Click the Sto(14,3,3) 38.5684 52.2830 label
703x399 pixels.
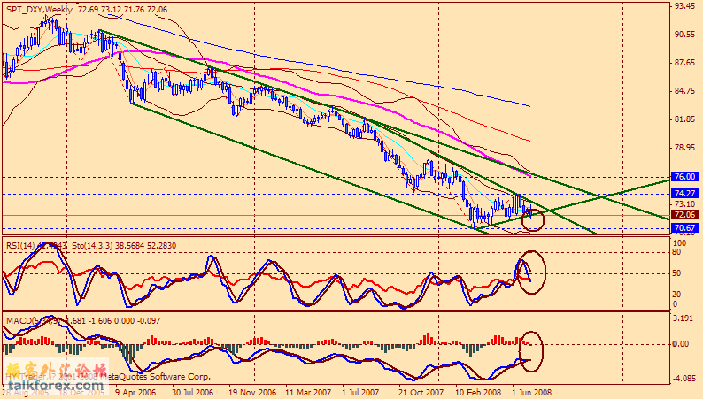click(x=124, y=245)
